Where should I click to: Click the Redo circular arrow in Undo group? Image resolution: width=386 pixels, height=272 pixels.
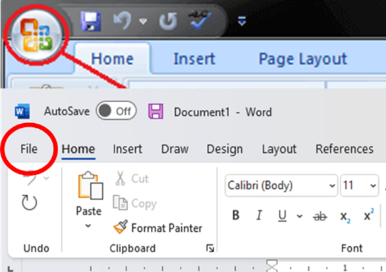coord(29,203)
